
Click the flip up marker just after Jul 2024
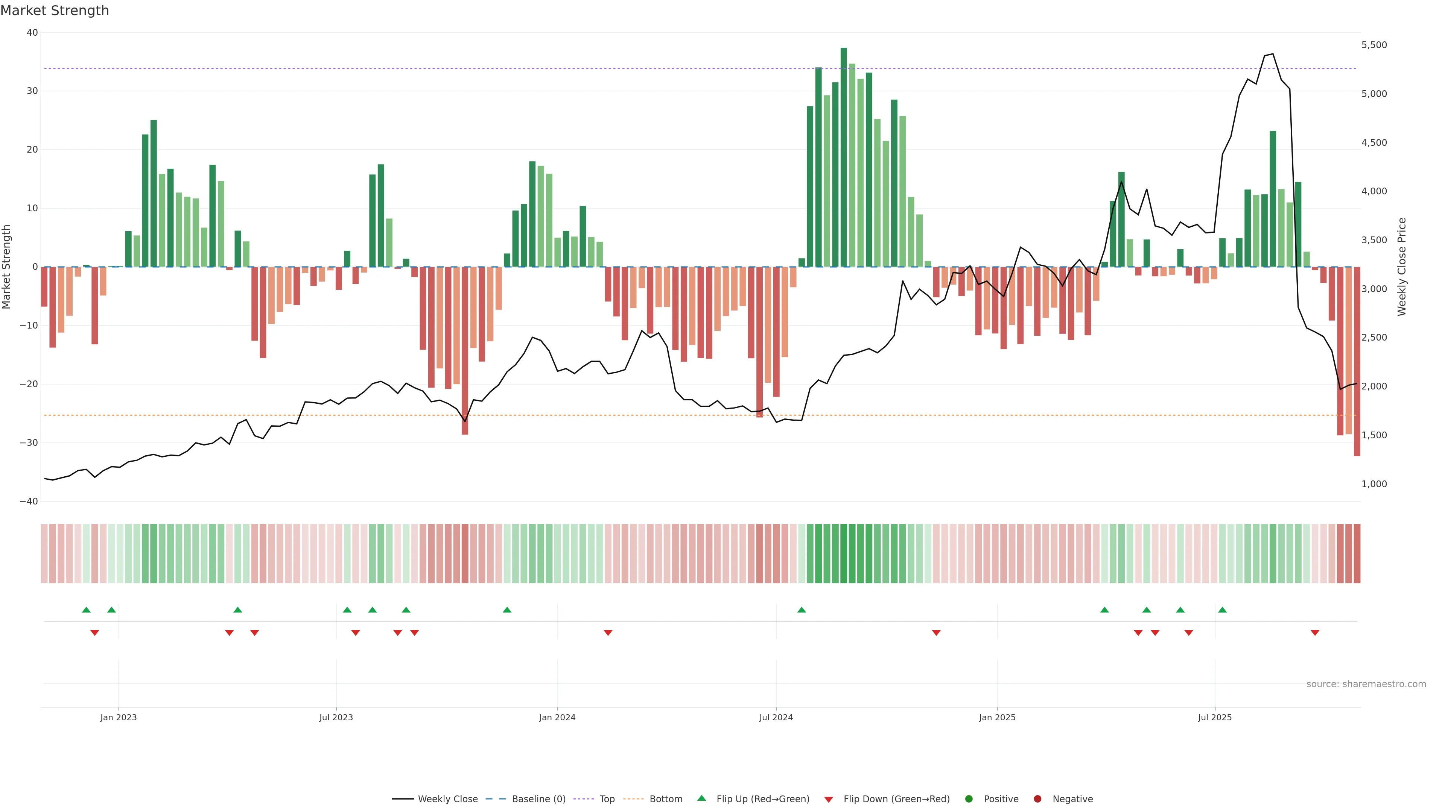[x=802, y=610]
